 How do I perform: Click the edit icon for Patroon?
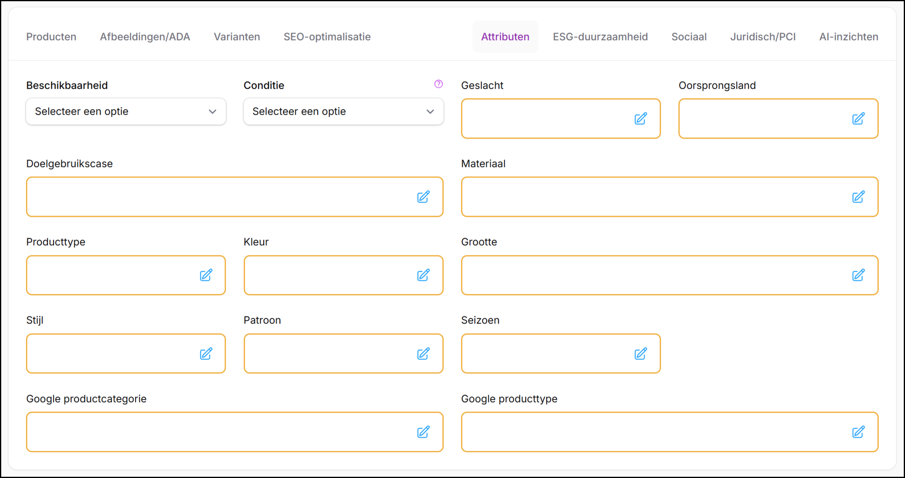tap(423, 354)
